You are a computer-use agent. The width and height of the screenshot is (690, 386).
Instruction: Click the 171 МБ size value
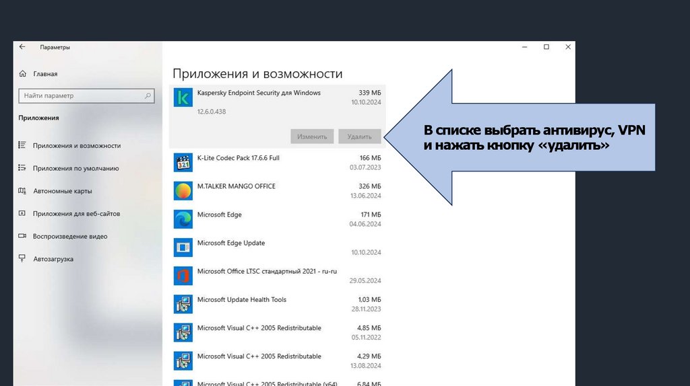(x=371, y=215)
